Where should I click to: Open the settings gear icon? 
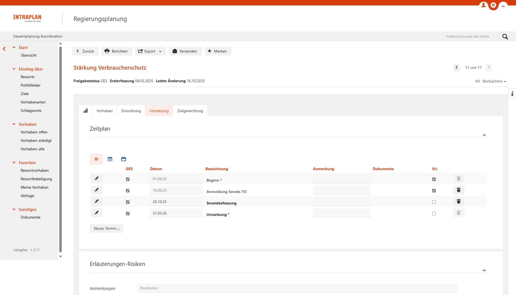point(493,5)
